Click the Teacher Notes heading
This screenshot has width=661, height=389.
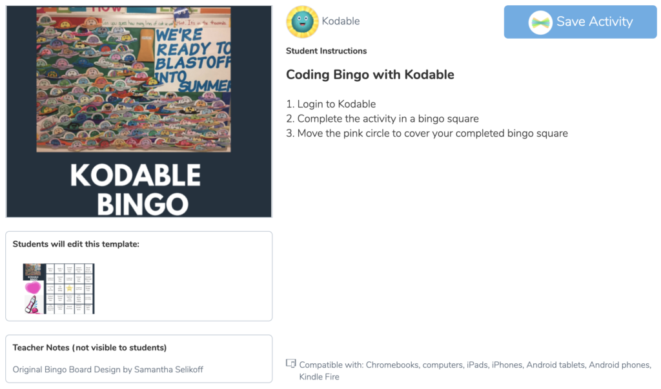click(x=90, y=348)
